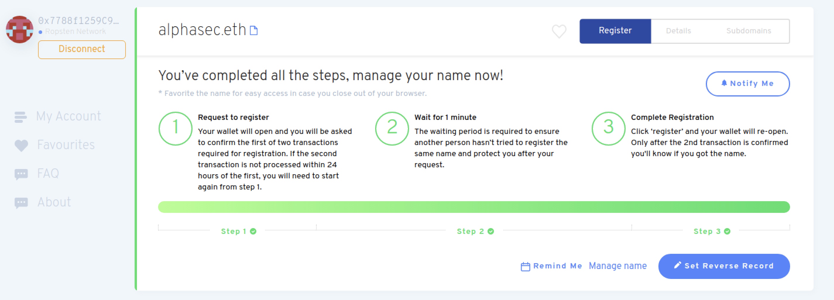Screen dimensions: 834x300
Task: Select the Register tab
Action: tap(615, 31)
